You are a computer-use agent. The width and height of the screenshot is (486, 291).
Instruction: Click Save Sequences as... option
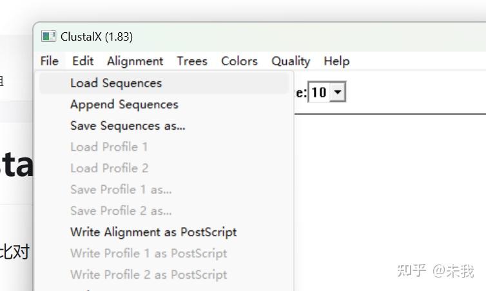click(128, 126)
